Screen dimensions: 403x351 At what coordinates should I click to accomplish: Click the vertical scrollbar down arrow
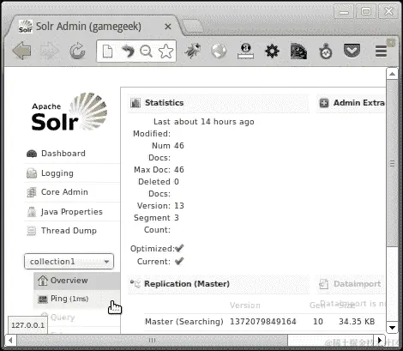click(392, 328)
